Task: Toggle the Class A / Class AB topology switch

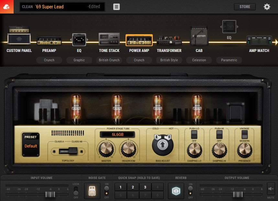Action: pos(68,151)
